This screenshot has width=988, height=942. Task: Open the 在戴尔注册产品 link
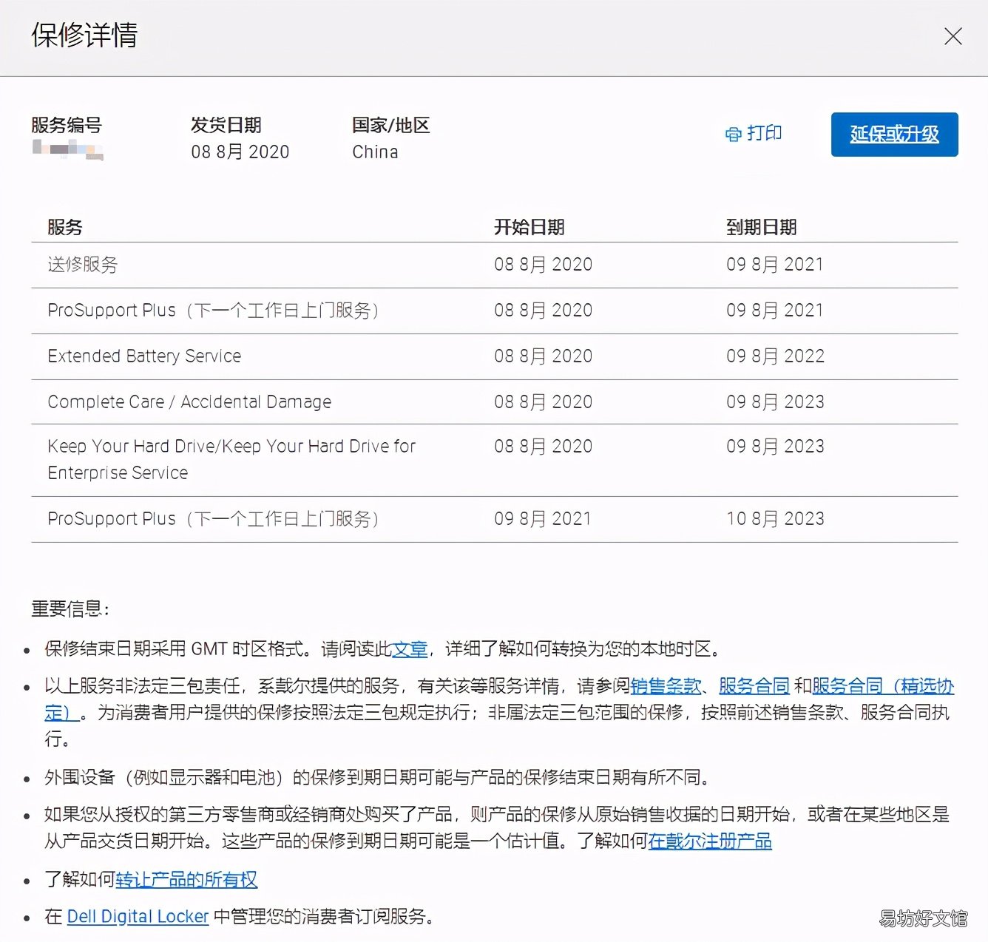pos(710,841)
